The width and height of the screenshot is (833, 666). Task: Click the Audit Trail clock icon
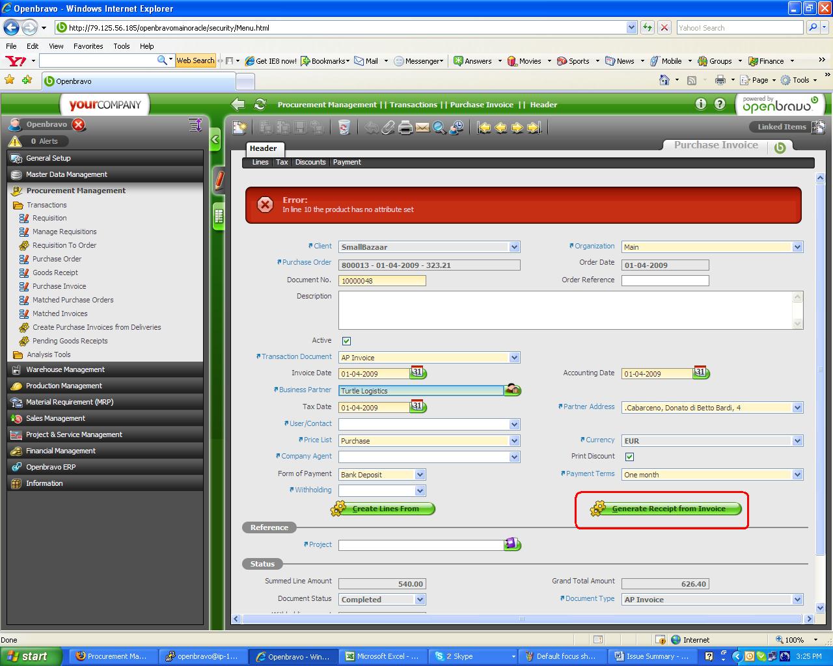coord(457,127)
